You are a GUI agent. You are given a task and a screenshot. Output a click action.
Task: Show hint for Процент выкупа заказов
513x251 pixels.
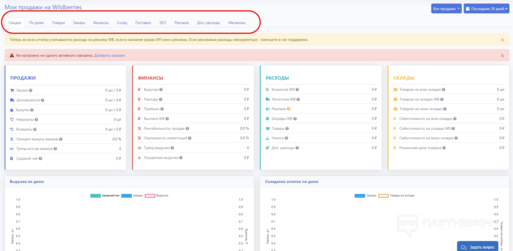[x=61, y=139]
